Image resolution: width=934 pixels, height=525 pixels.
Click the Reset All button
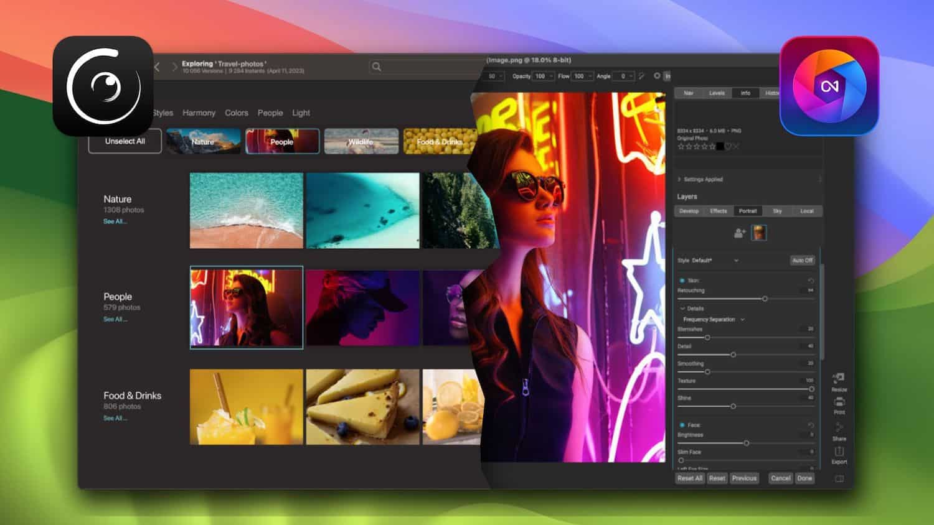pos(690,478)
